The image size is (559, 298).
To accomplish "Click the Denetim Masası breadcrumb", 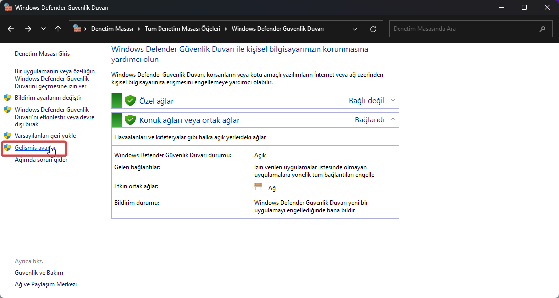I will 112,29.
